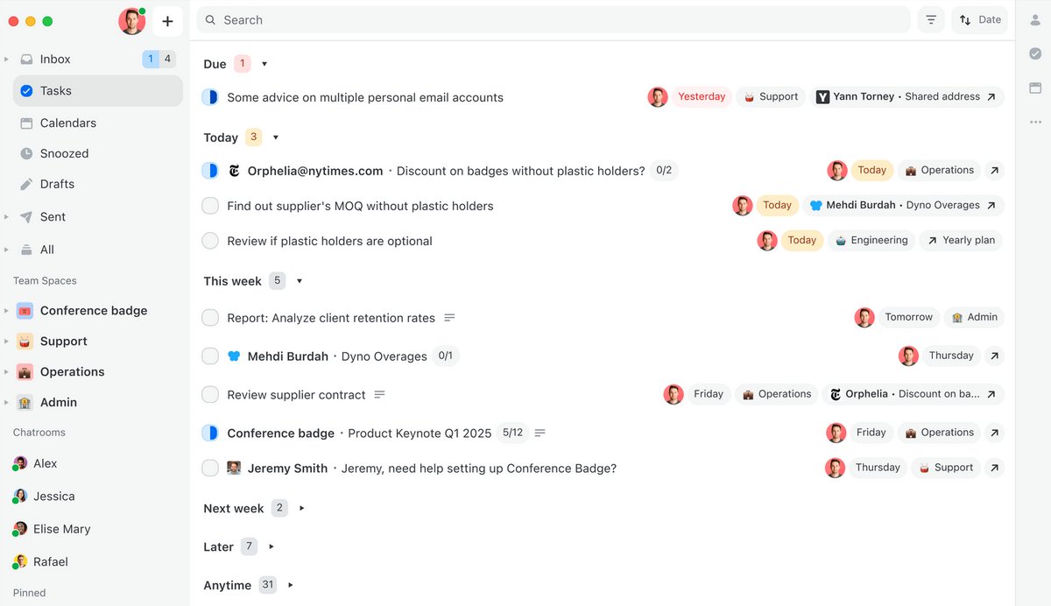
Task: Click the 0/2 subtask count badge
Action: [664, 171]
